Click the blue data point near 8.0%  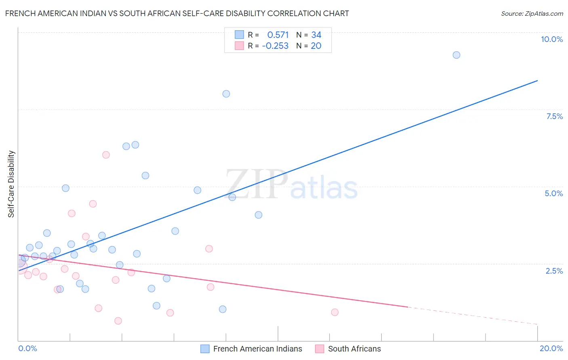click(x=226, y=94)
